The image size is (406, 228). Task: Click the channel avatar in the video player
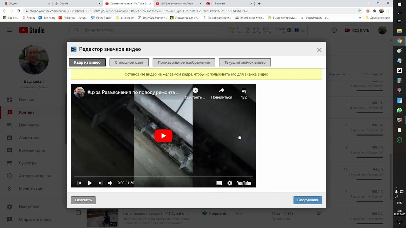coord(79,92)
